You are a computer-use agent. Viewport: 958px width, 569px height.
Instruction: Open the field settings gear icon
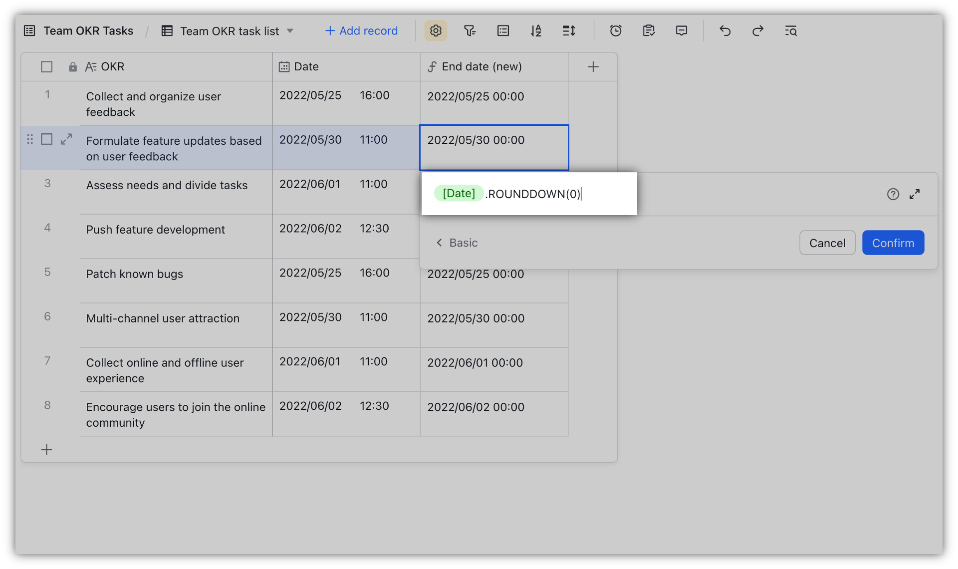pyautogui.click(x=436, y=30)
